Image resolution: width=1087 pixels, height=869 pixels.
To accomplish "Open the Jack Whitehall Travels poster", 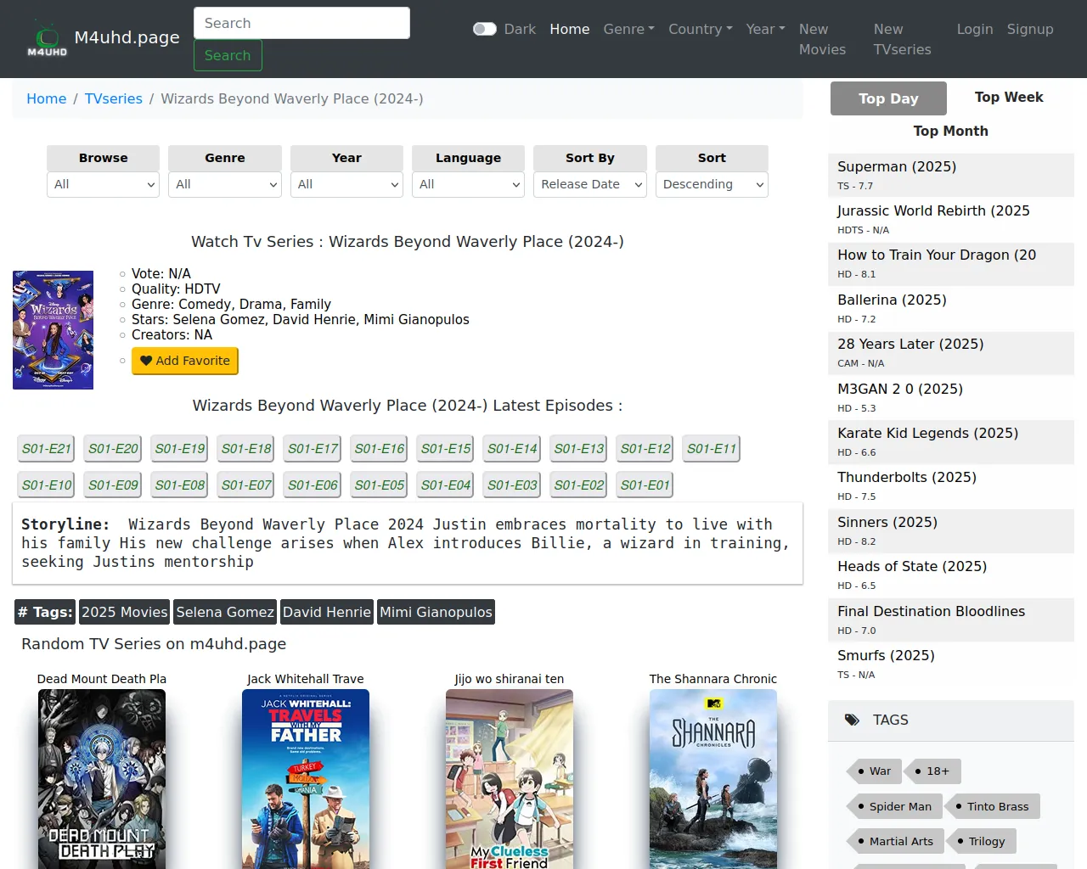I will click(x=306, y=779).
